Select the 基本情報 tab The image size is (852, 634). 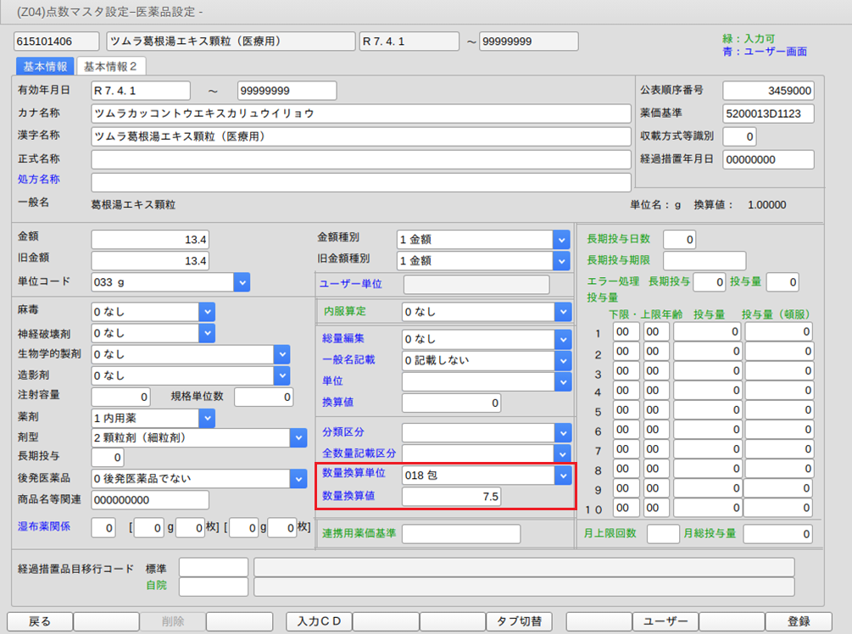click(x=45, y=66)
